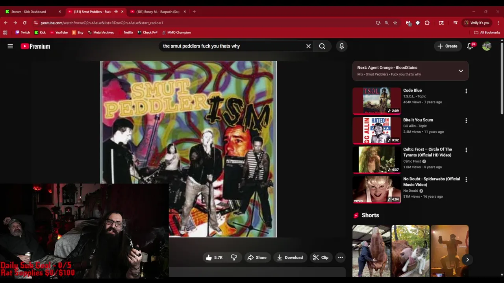Open No Doubt - Spiderwebs video title
The height and width of the screenshot is (283, 504).
[x=432, y=182]
